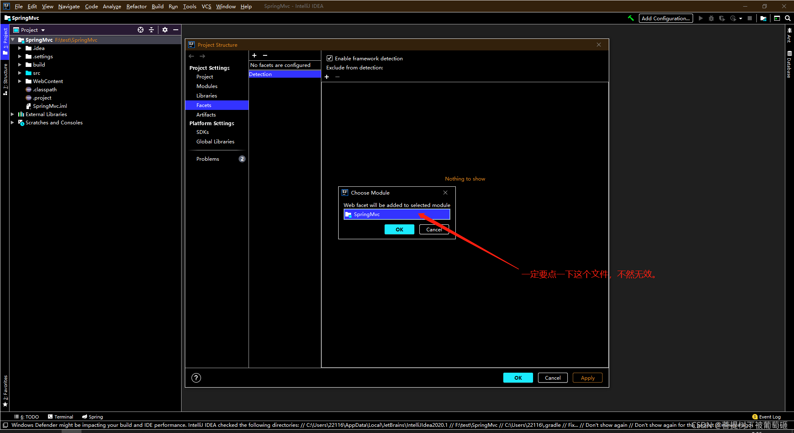The width and height of the screenshot is (794, 433).
Task: Expand External Libraries node
Action: [x=12, y=114]
